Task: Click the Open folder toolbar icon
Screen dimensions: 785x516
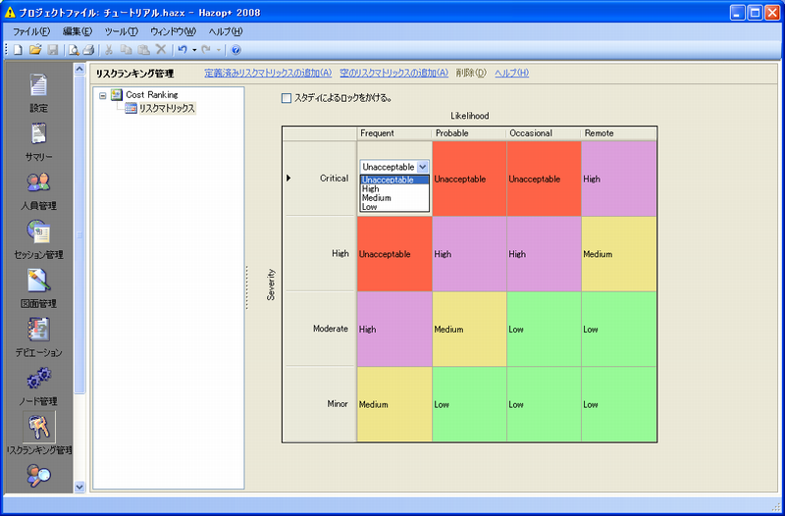Action: (x=35, y=50)
